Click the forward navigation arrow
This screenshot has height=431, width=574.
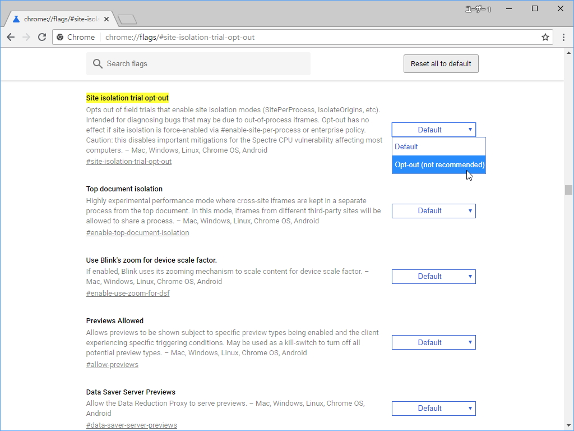pyautogui.click(x=26, y=37)
